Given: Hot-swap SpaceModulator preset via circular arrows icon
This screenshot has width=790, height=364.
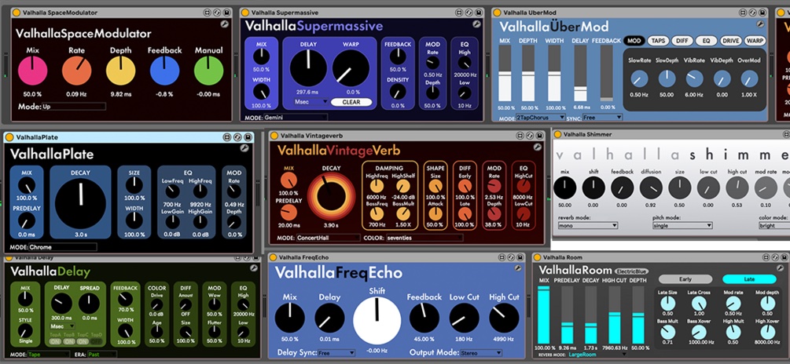Looking at the screenshot, I should click(x=217, y=12).
